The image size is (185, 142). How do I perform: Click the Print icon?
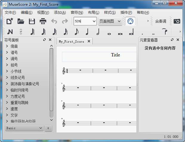[43, 21]
